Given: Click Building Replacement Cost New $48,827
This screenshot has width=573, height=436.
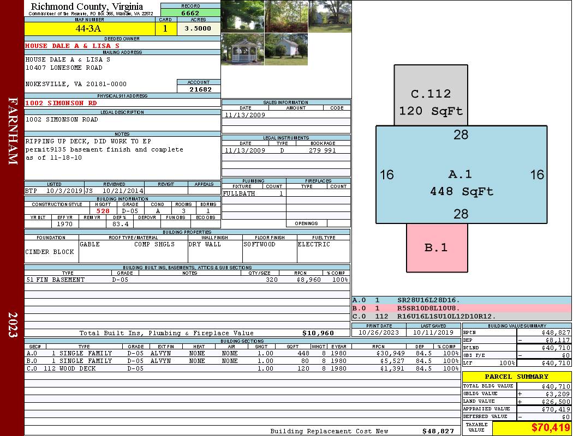Looking at the screenshot, I should coord(438,431).
